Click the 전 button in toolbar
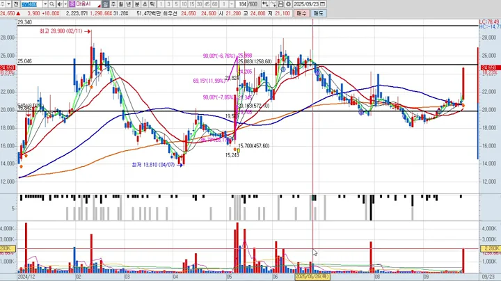 (x=15, y=4)
